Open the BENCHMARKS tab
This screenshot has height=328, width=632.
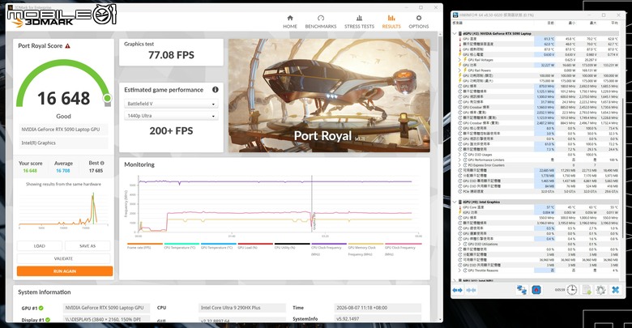pyautogui.click(x=321, y=22)
